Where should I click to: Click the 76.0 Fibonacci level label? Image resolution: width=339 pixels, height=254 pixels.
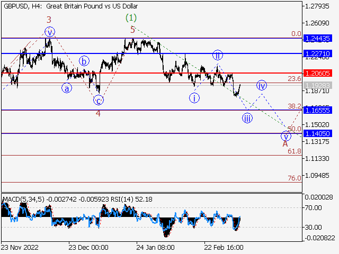click(295, 178)
